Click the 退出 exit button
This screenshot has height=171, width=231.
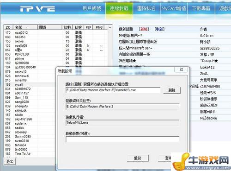click(10, 162)
